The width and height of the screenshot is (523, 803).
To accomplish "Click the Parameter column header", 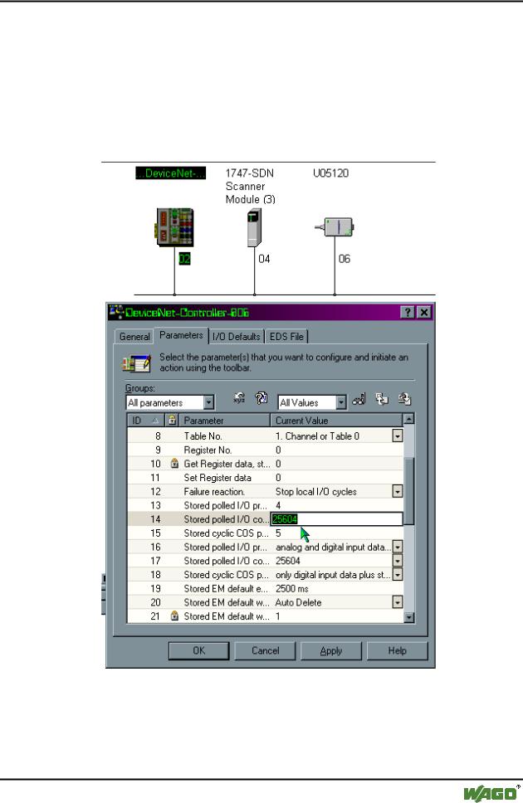I will tap(225, 421).
